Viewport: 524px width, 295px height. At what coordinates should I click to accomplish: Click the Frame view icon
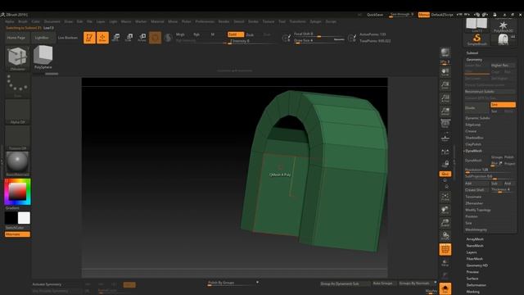click(445, 197)
